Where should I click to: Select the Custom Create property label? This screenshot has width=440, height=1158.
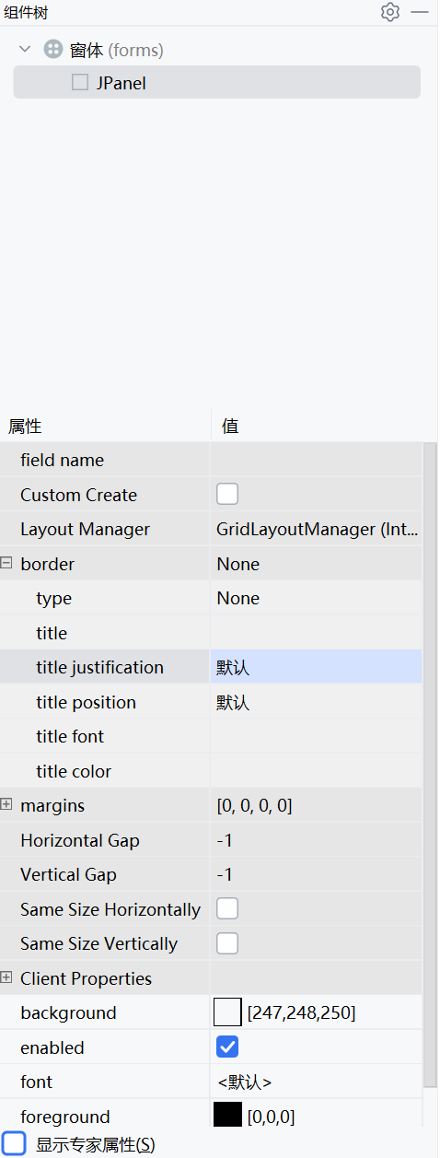click(78, 495)
